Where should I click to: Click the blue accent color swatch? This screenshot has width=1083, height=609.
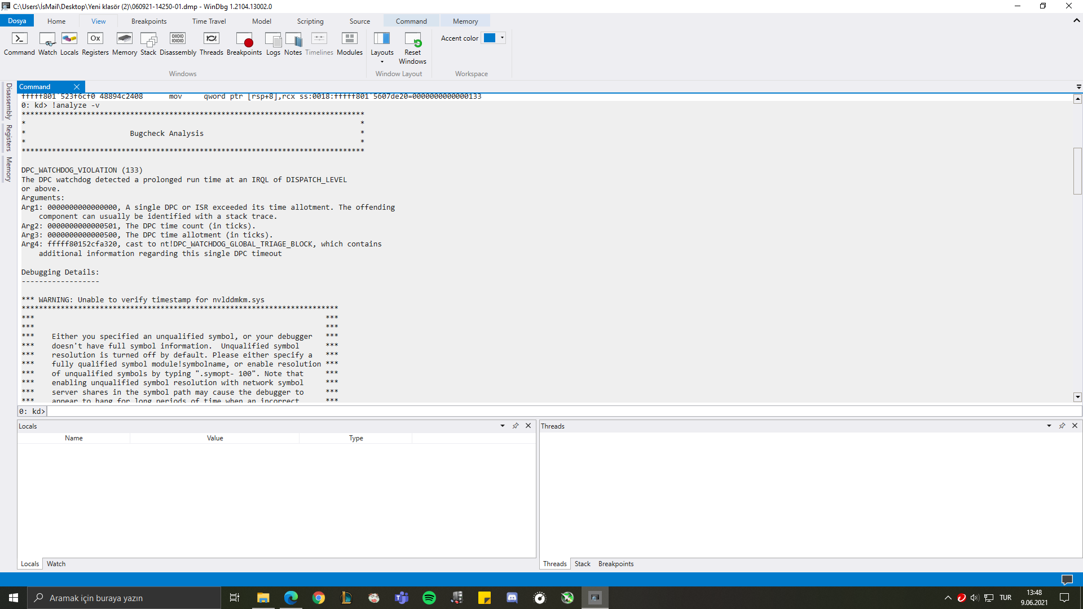(489, 38)
